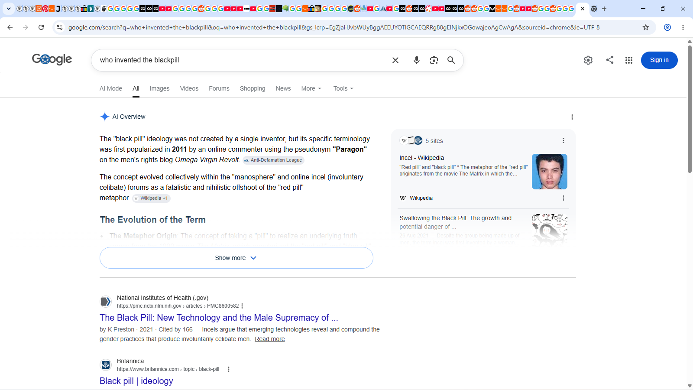This screenshot has width=693, height=390.
Task: Search by image with Google Lens
Action: click(x=434, y=60)
